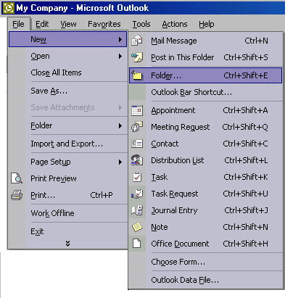The height and width of the screenshot is (298, 285).
Task: Click the Meeting Request icon
Action: 137,127
